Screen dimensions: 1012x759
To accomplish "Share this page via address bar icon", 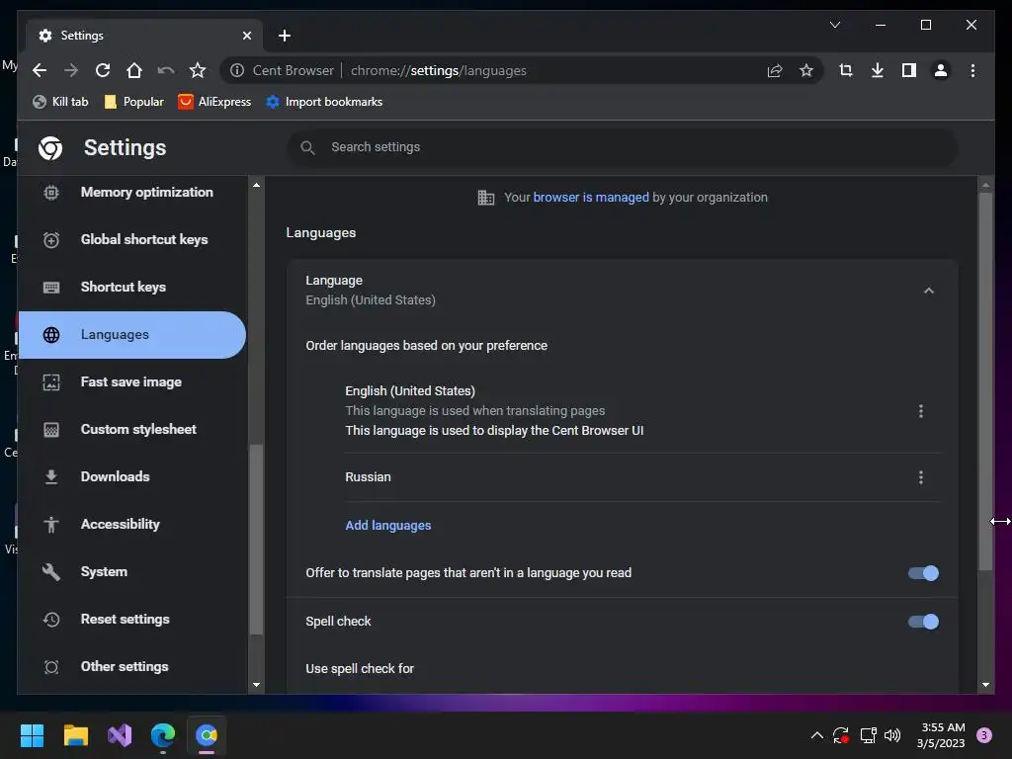I will 775,70.
